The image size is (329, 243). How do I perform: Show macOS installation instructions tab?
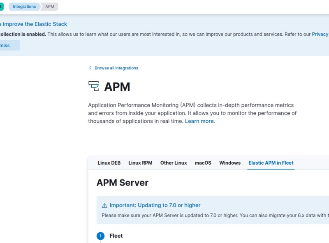(x=203, y=163)
